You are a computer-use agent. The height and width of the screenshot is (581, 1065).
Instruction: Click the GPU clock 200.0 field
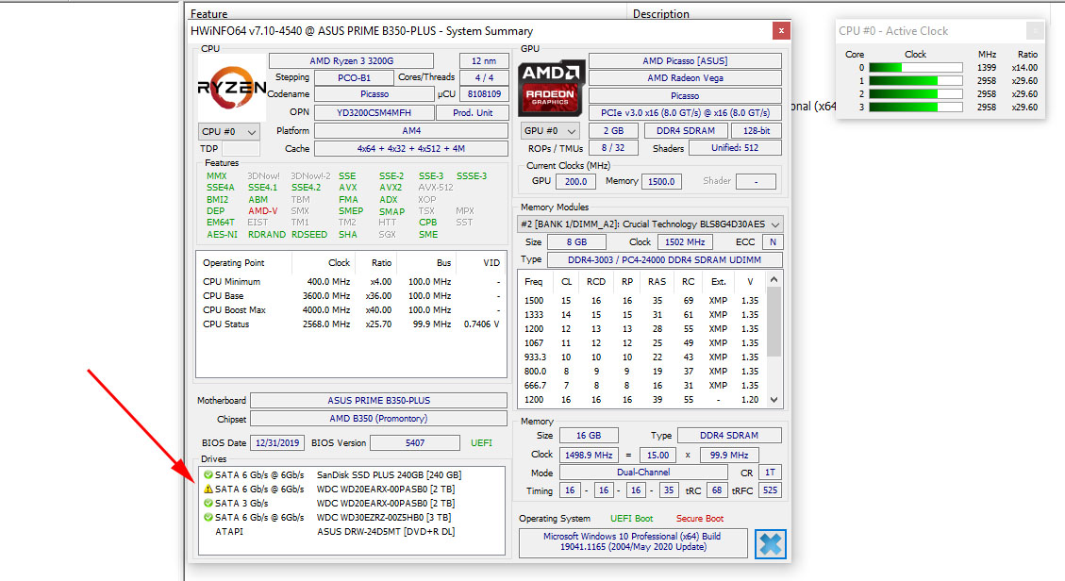click(576, 181)
